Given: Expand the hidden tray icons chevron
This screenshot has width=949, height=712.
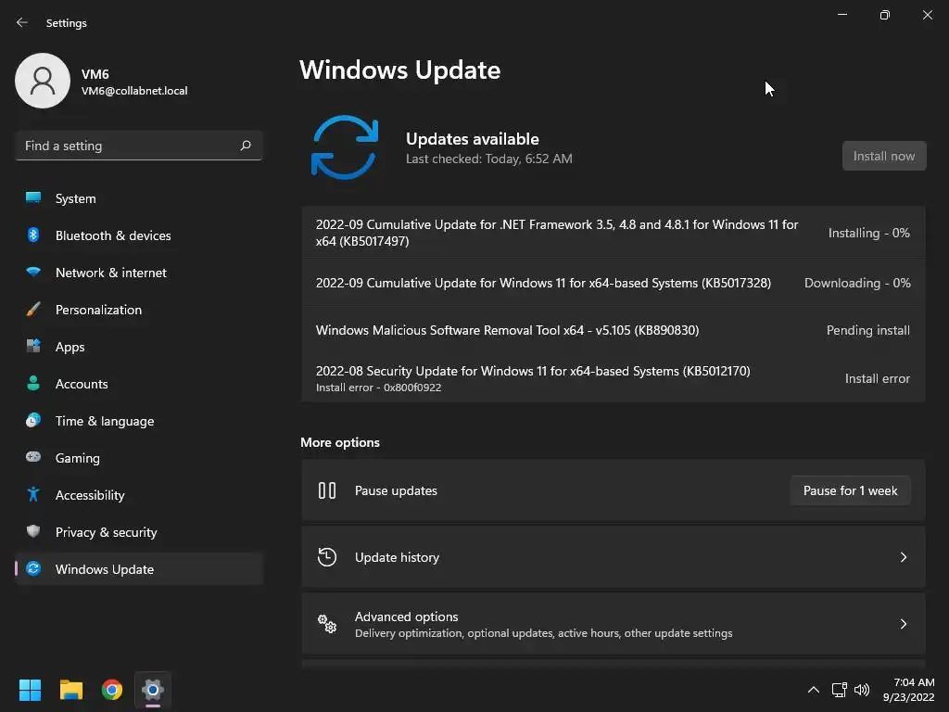Looking at the screenshot, I should (x=814, y=690).
